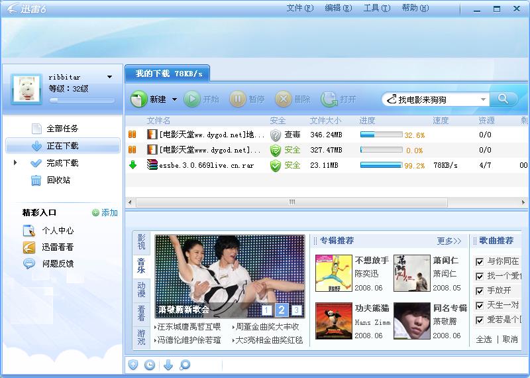Screen dimensions: 530x378
Task: Select 全部任务 in the sidebar
Action: [62, 129]
